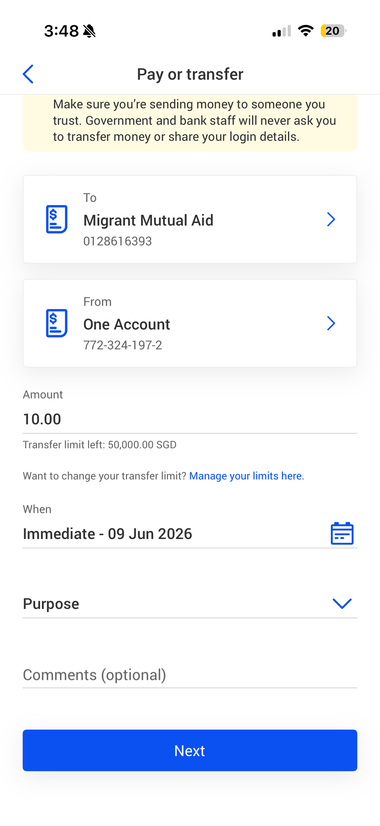Select the Purpose field

pyautogui.click(x=190, y=604)
